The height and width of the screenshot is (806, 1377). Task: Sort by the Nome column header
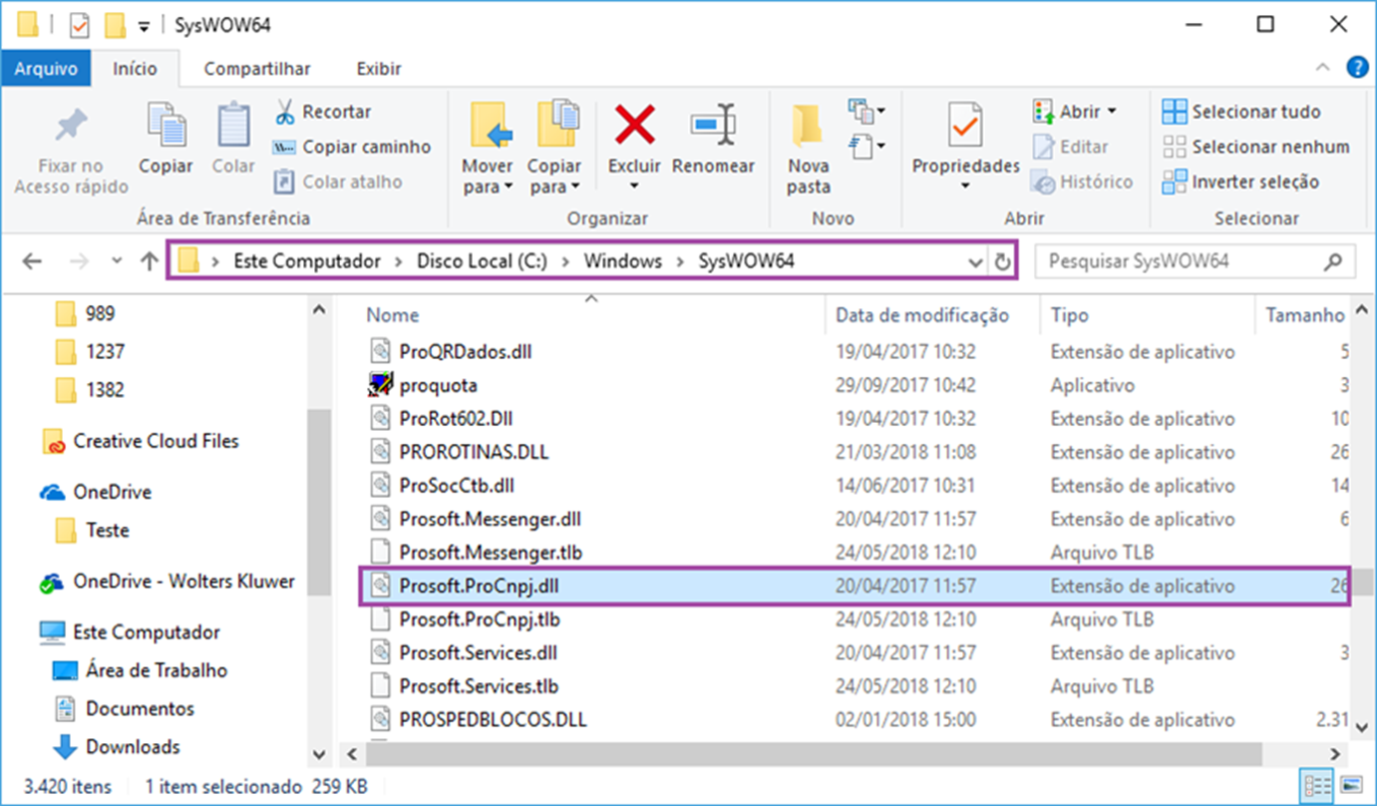[x=392, y=315]
